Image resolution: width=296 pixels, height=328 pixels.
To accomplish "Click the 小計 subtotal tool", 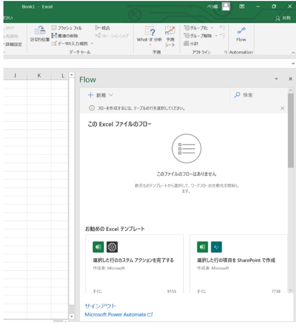I will 191,43.
